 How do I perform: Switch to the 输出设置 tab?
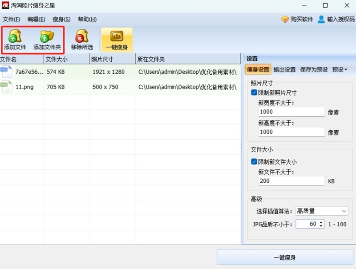click(x=284, y=69)
